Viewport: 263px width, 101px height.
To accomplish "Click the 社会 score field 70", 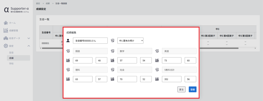I will (x=127, y=79).
